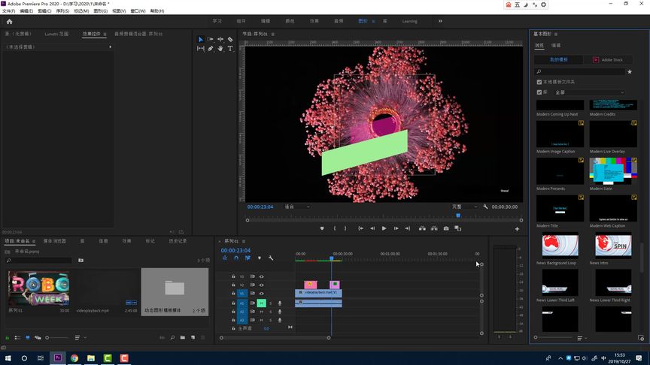The image size is (650, 365).
Task: Expand the playback resolution dropdown
Action: 465,207
